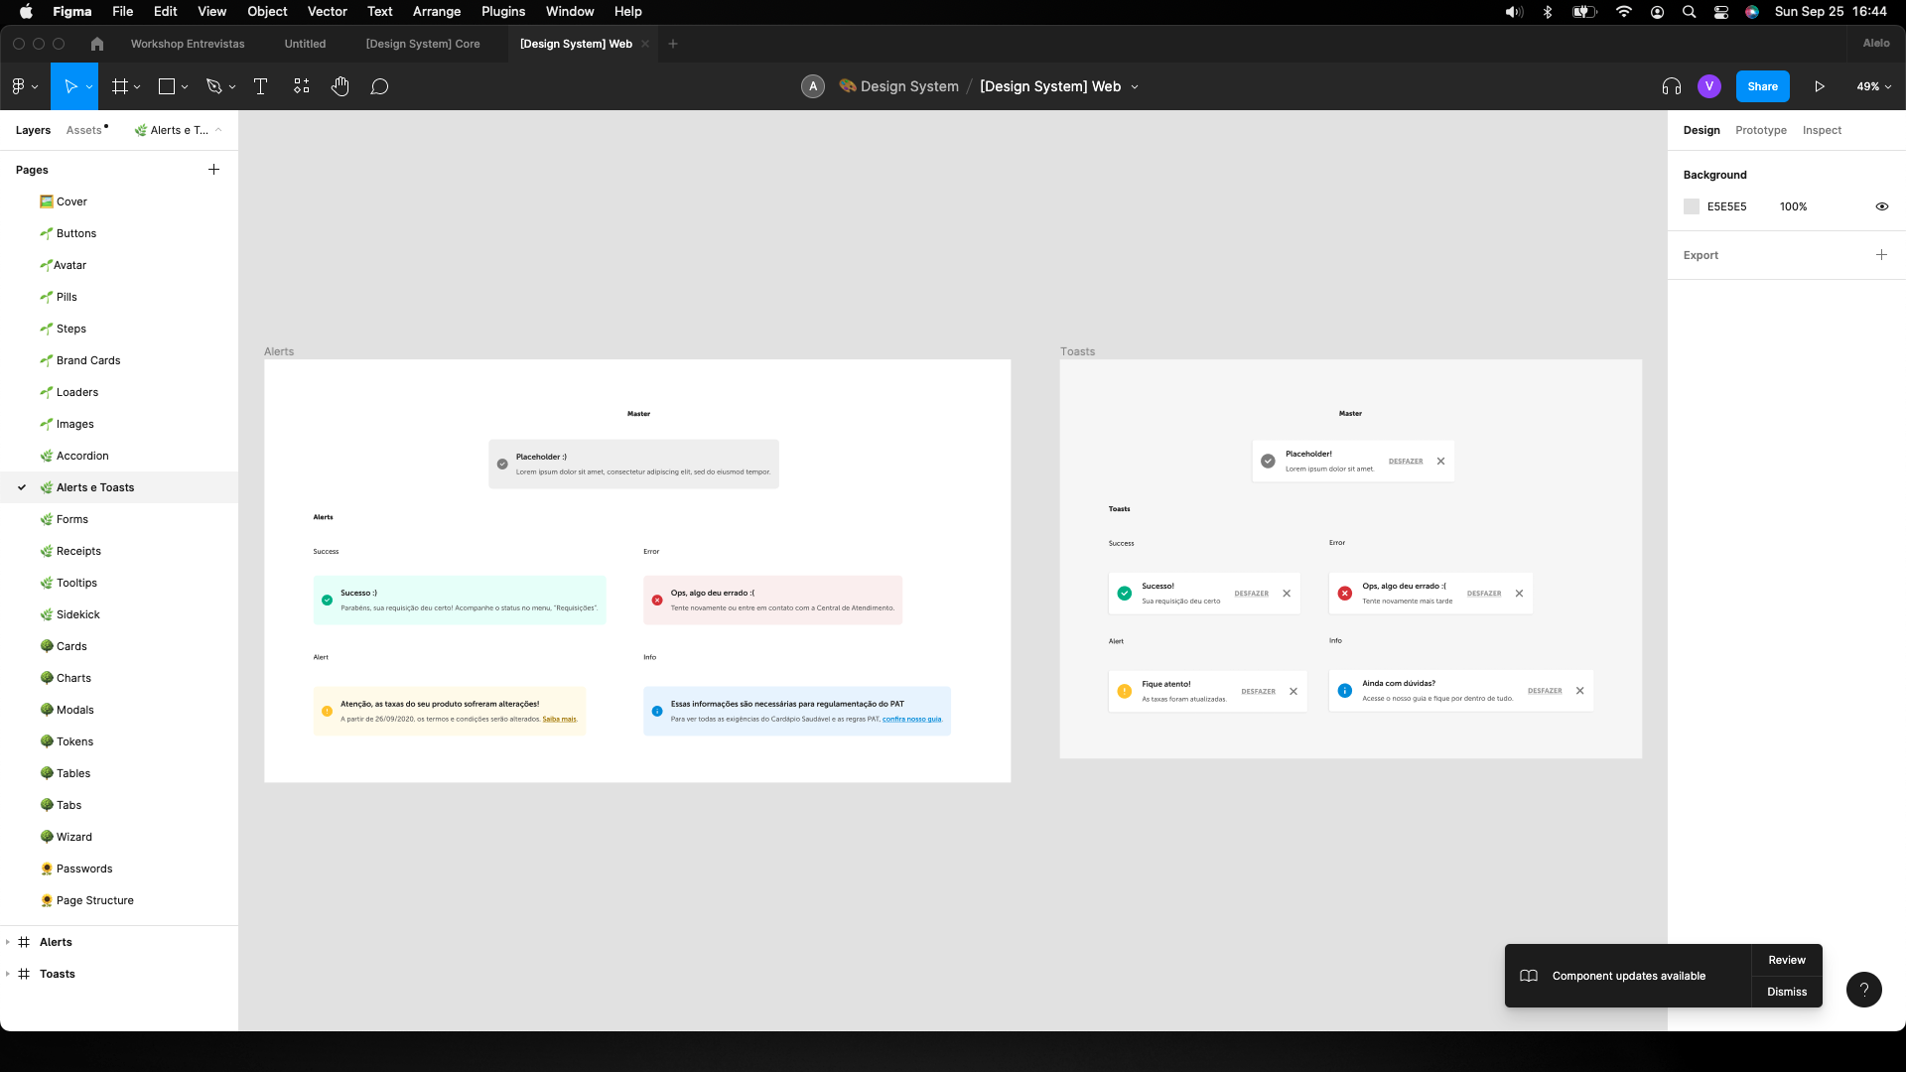Click the Present play icon
Screen dimensions: 1906x1072
point(1820,86)
